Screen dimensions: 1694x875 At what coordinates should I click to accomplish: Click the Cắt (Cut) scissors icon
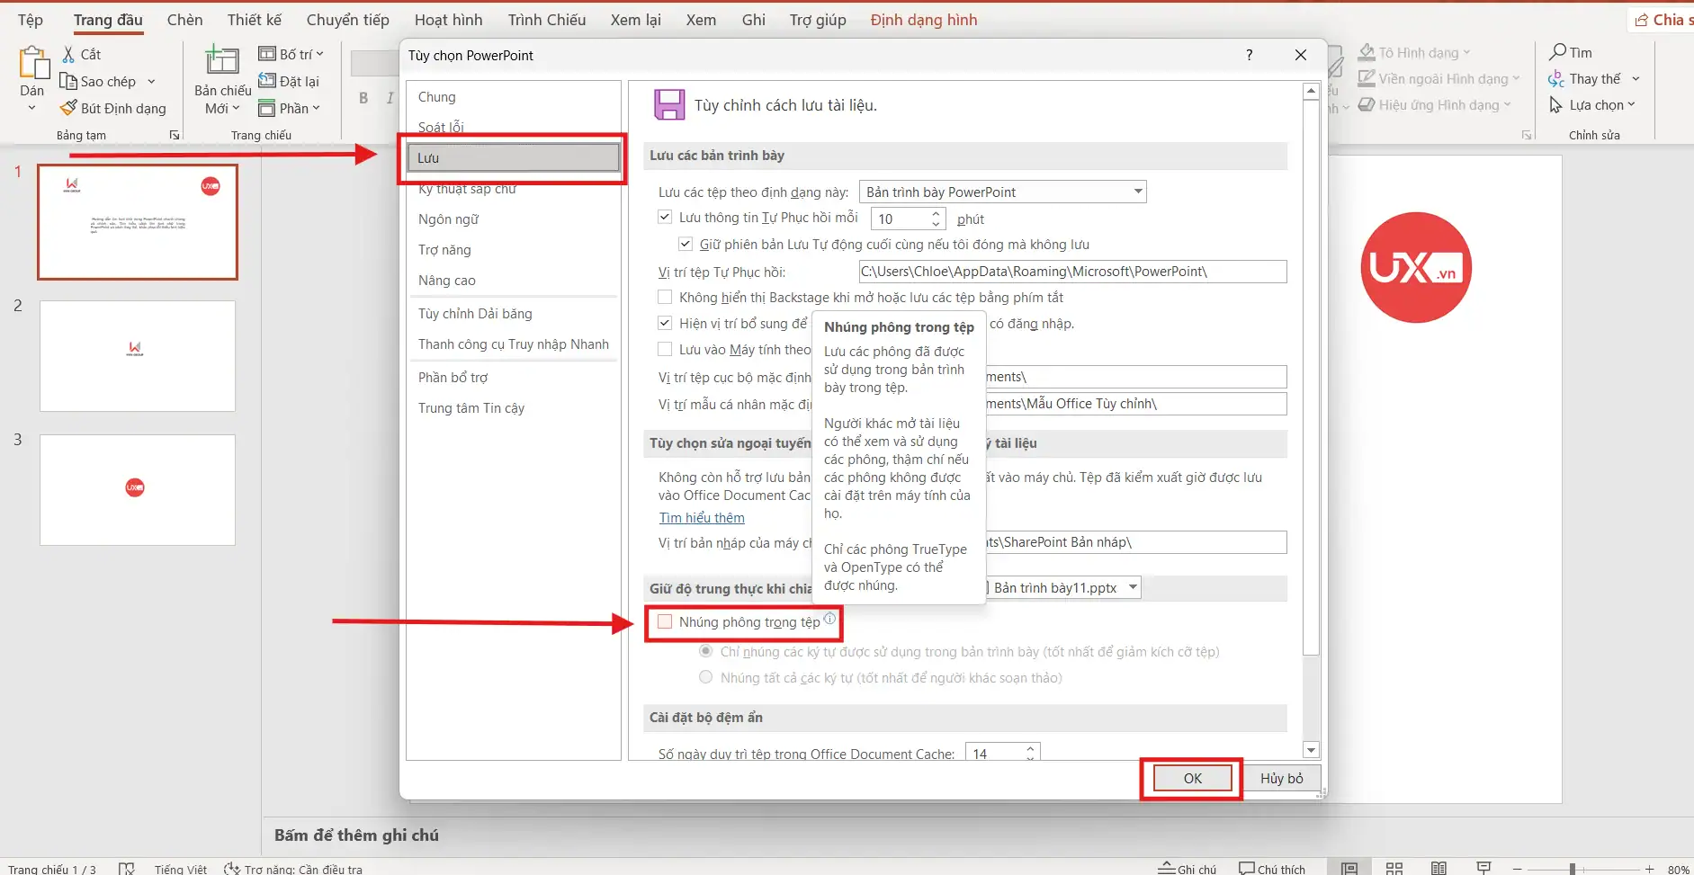click(68, 55)
